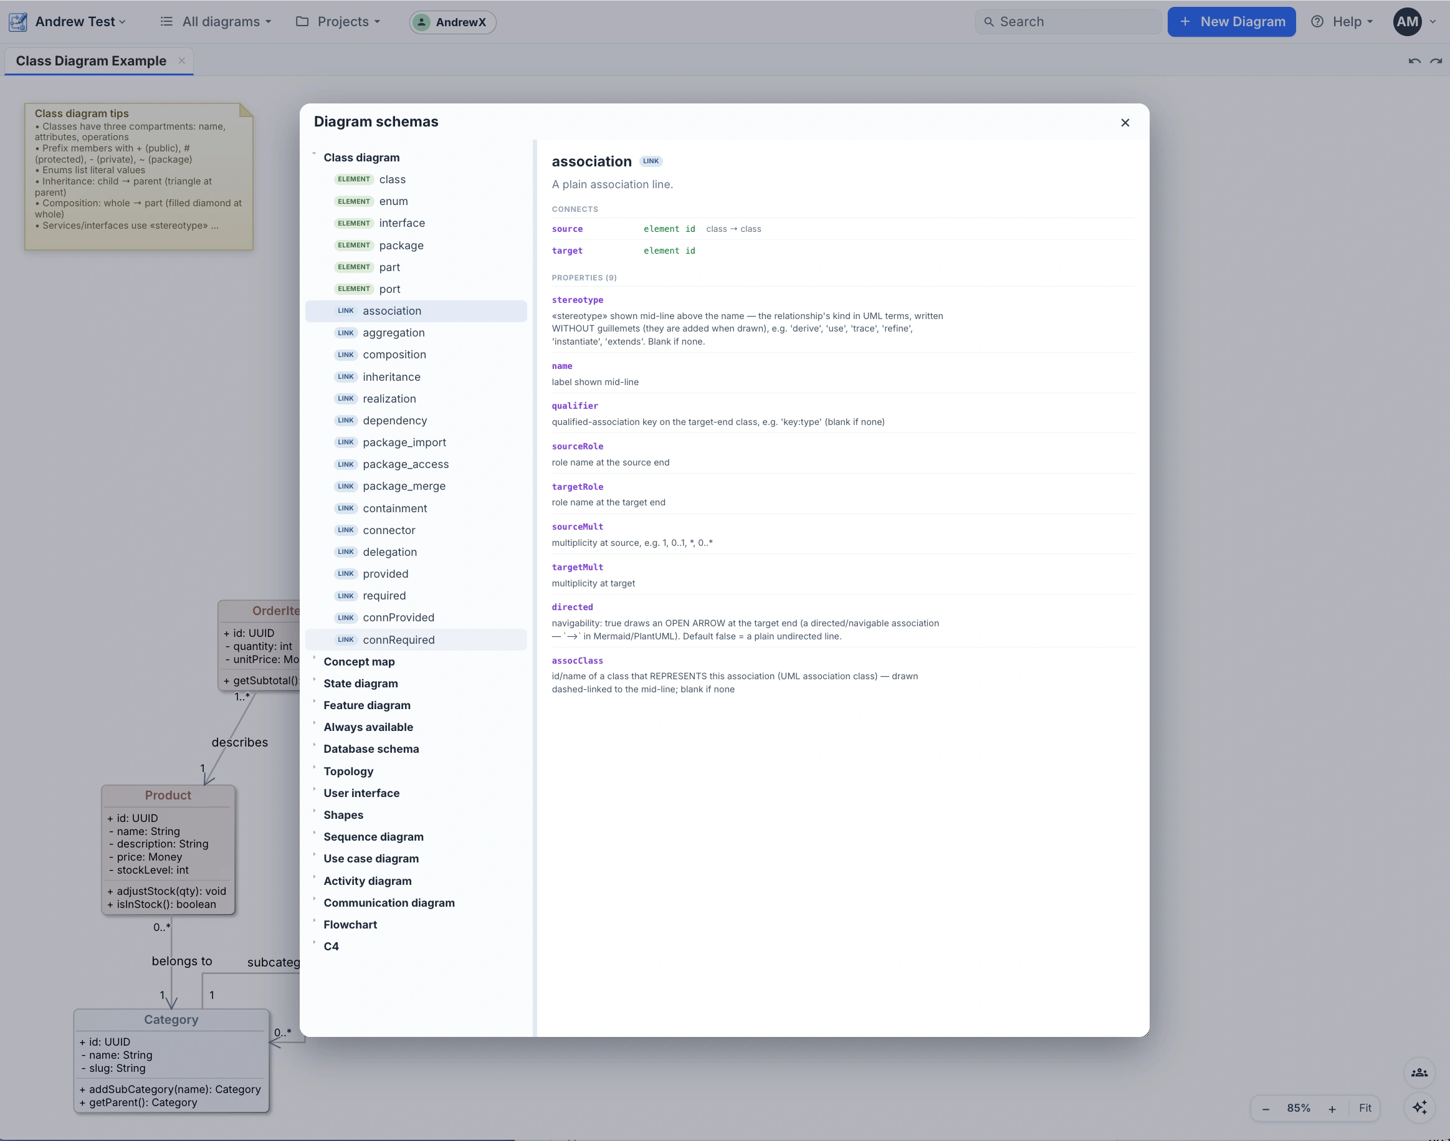Viewport: 1450px width, 1141px height.
Task: Open the Help dropdown menu
Action: tap(1342, 22)
